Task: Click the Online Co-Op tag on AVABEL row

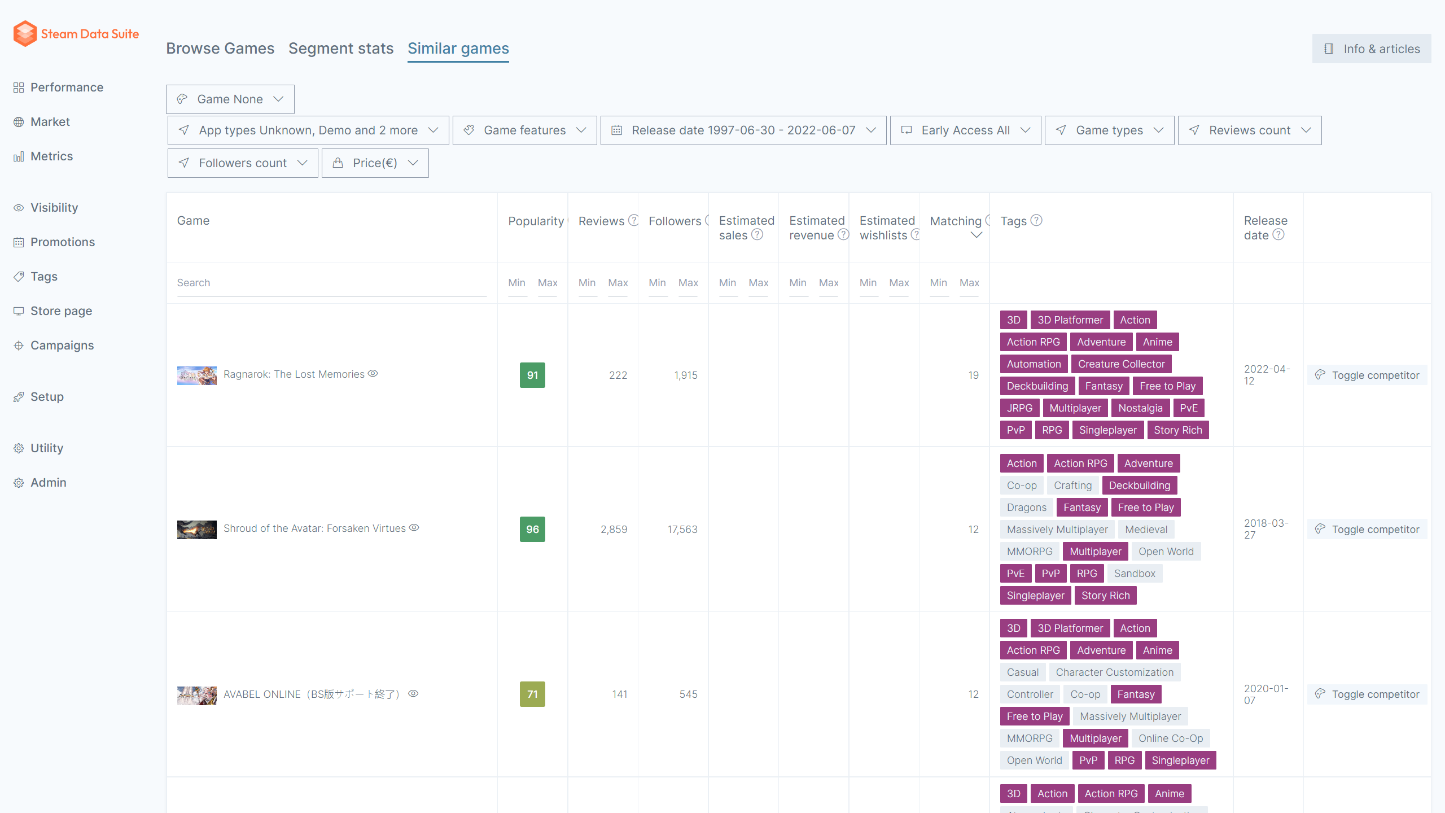Action: 1171,738
